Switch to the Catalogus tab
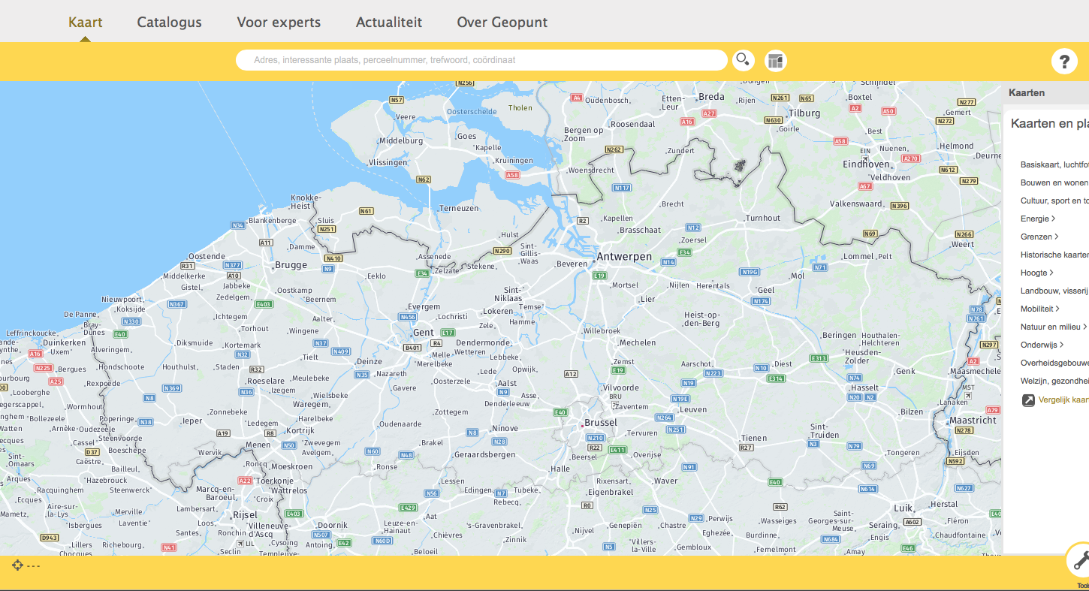 pyautogui.click(x=169, y=22)
